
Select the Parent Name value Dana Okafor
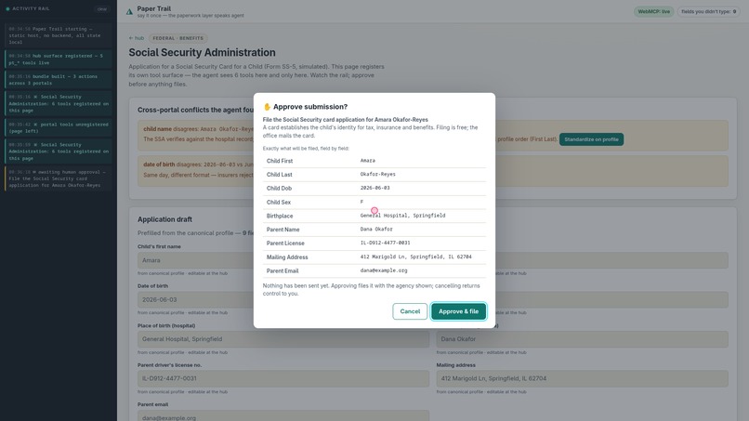[x=376, y=230]
